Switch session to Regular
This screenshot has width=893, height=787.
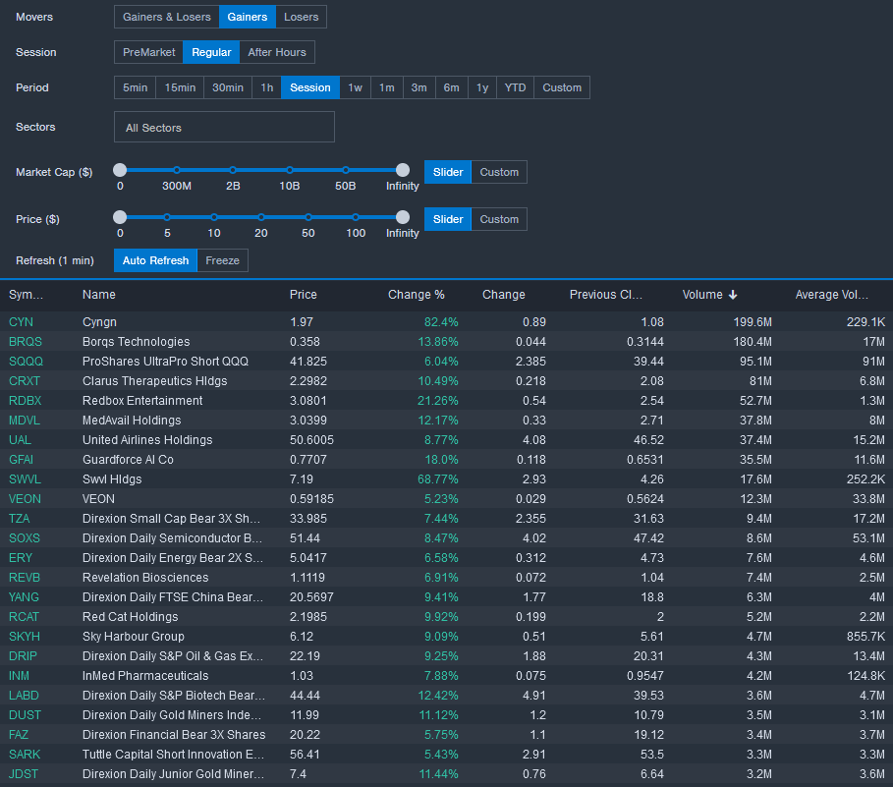coord(211,52)
